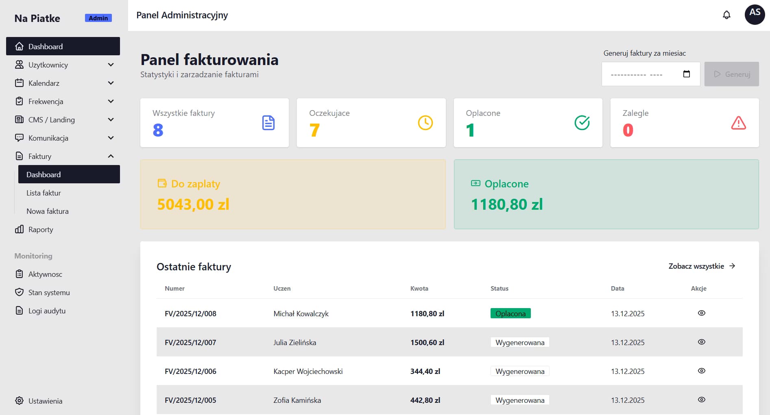Click the month date input field

(x=651, y=74)
